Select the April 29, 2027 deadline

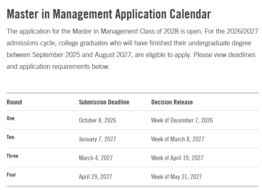(x=95, y=177)
